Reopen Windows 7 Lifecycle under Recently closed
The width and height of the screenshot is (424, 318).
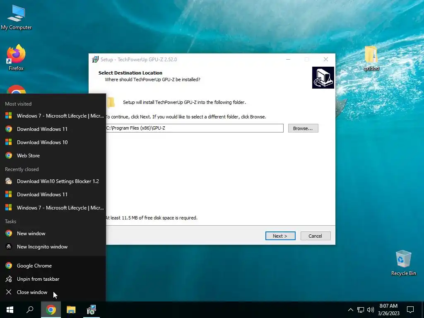(x=53, y=208)
